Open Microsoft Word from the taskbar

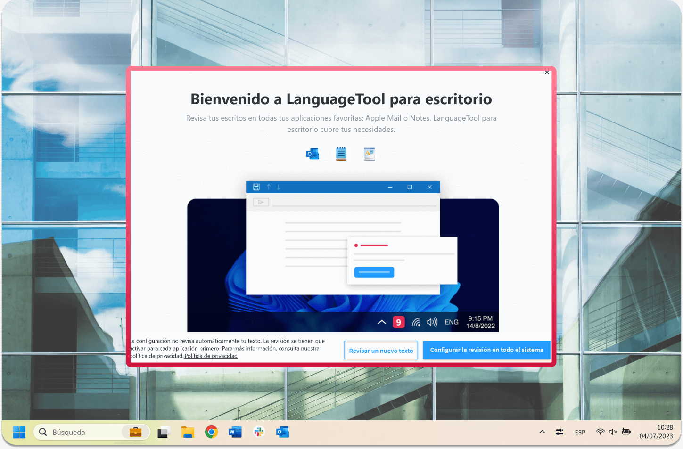(x=235, y=432)
